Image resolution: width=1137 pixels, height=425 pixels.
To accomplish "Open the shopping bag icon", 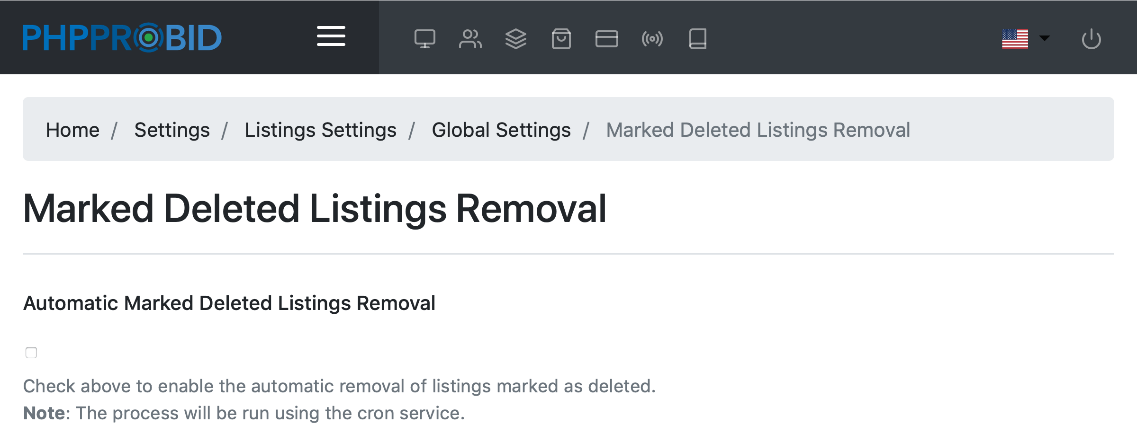I will click(x=561, y=39).
